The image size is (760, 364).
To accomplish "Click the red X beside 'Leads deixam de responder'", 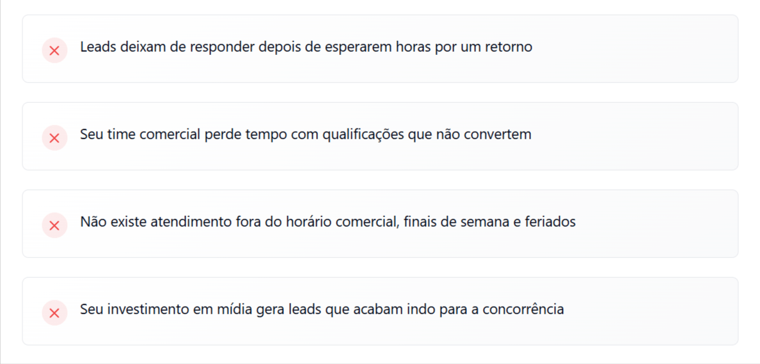I will pyautogui.click(x=54, y=50).
